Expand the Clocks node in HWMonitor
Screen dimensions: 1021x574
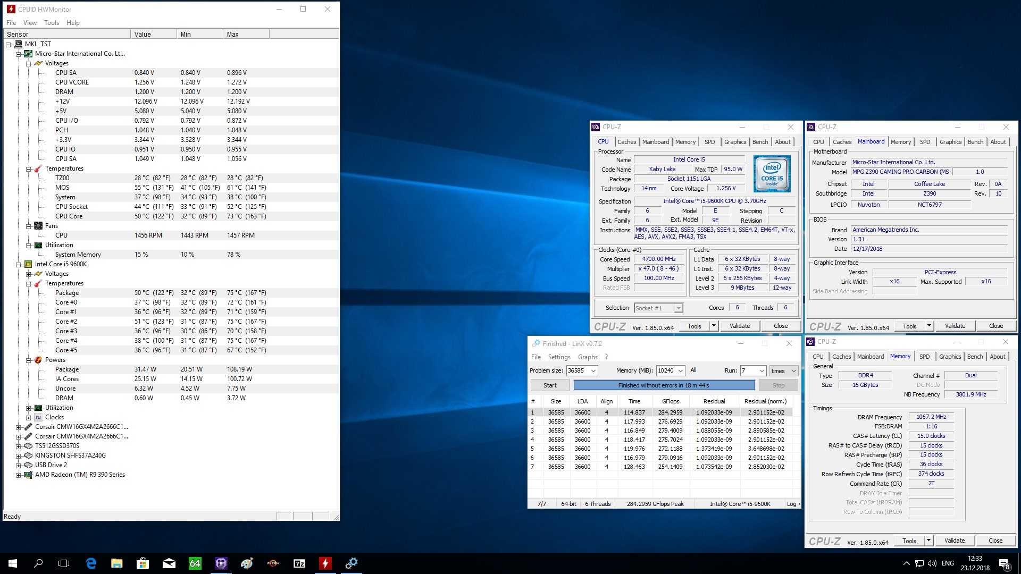pyautogui.click(x=29, y=417)
